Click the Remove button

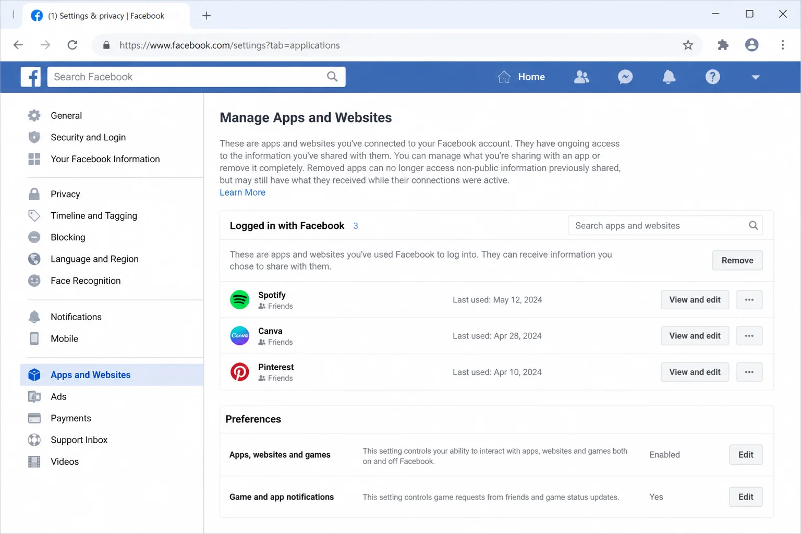click(737, 260)
